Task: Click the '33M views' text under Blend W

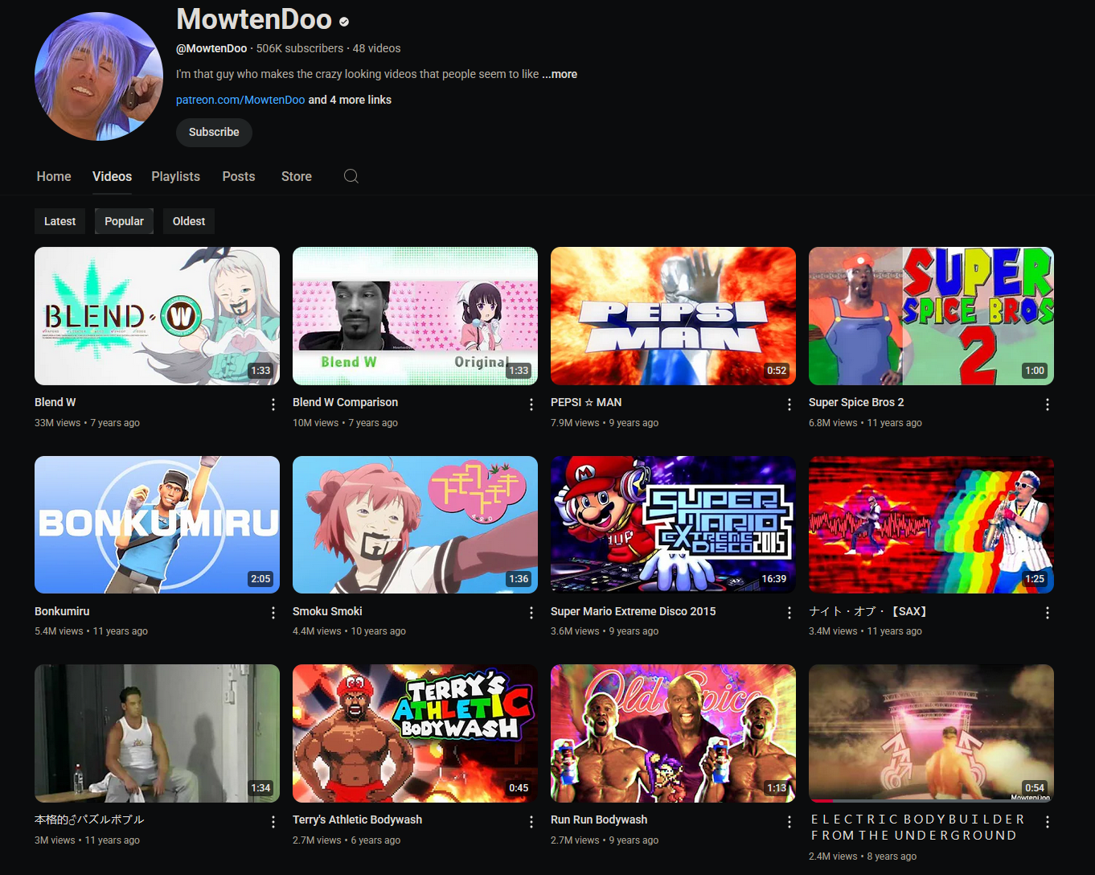Action: coord(57,423)
